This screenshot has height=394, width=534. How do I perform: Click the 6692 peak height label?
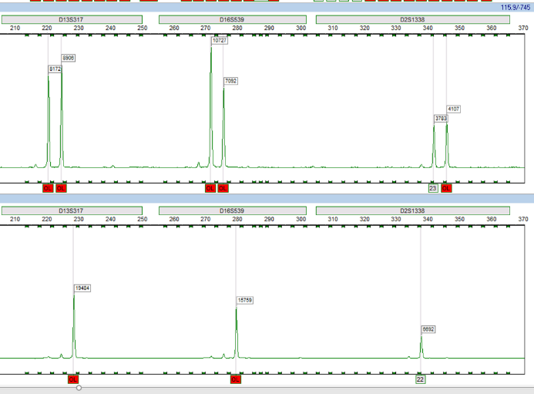tap(428, 329)
